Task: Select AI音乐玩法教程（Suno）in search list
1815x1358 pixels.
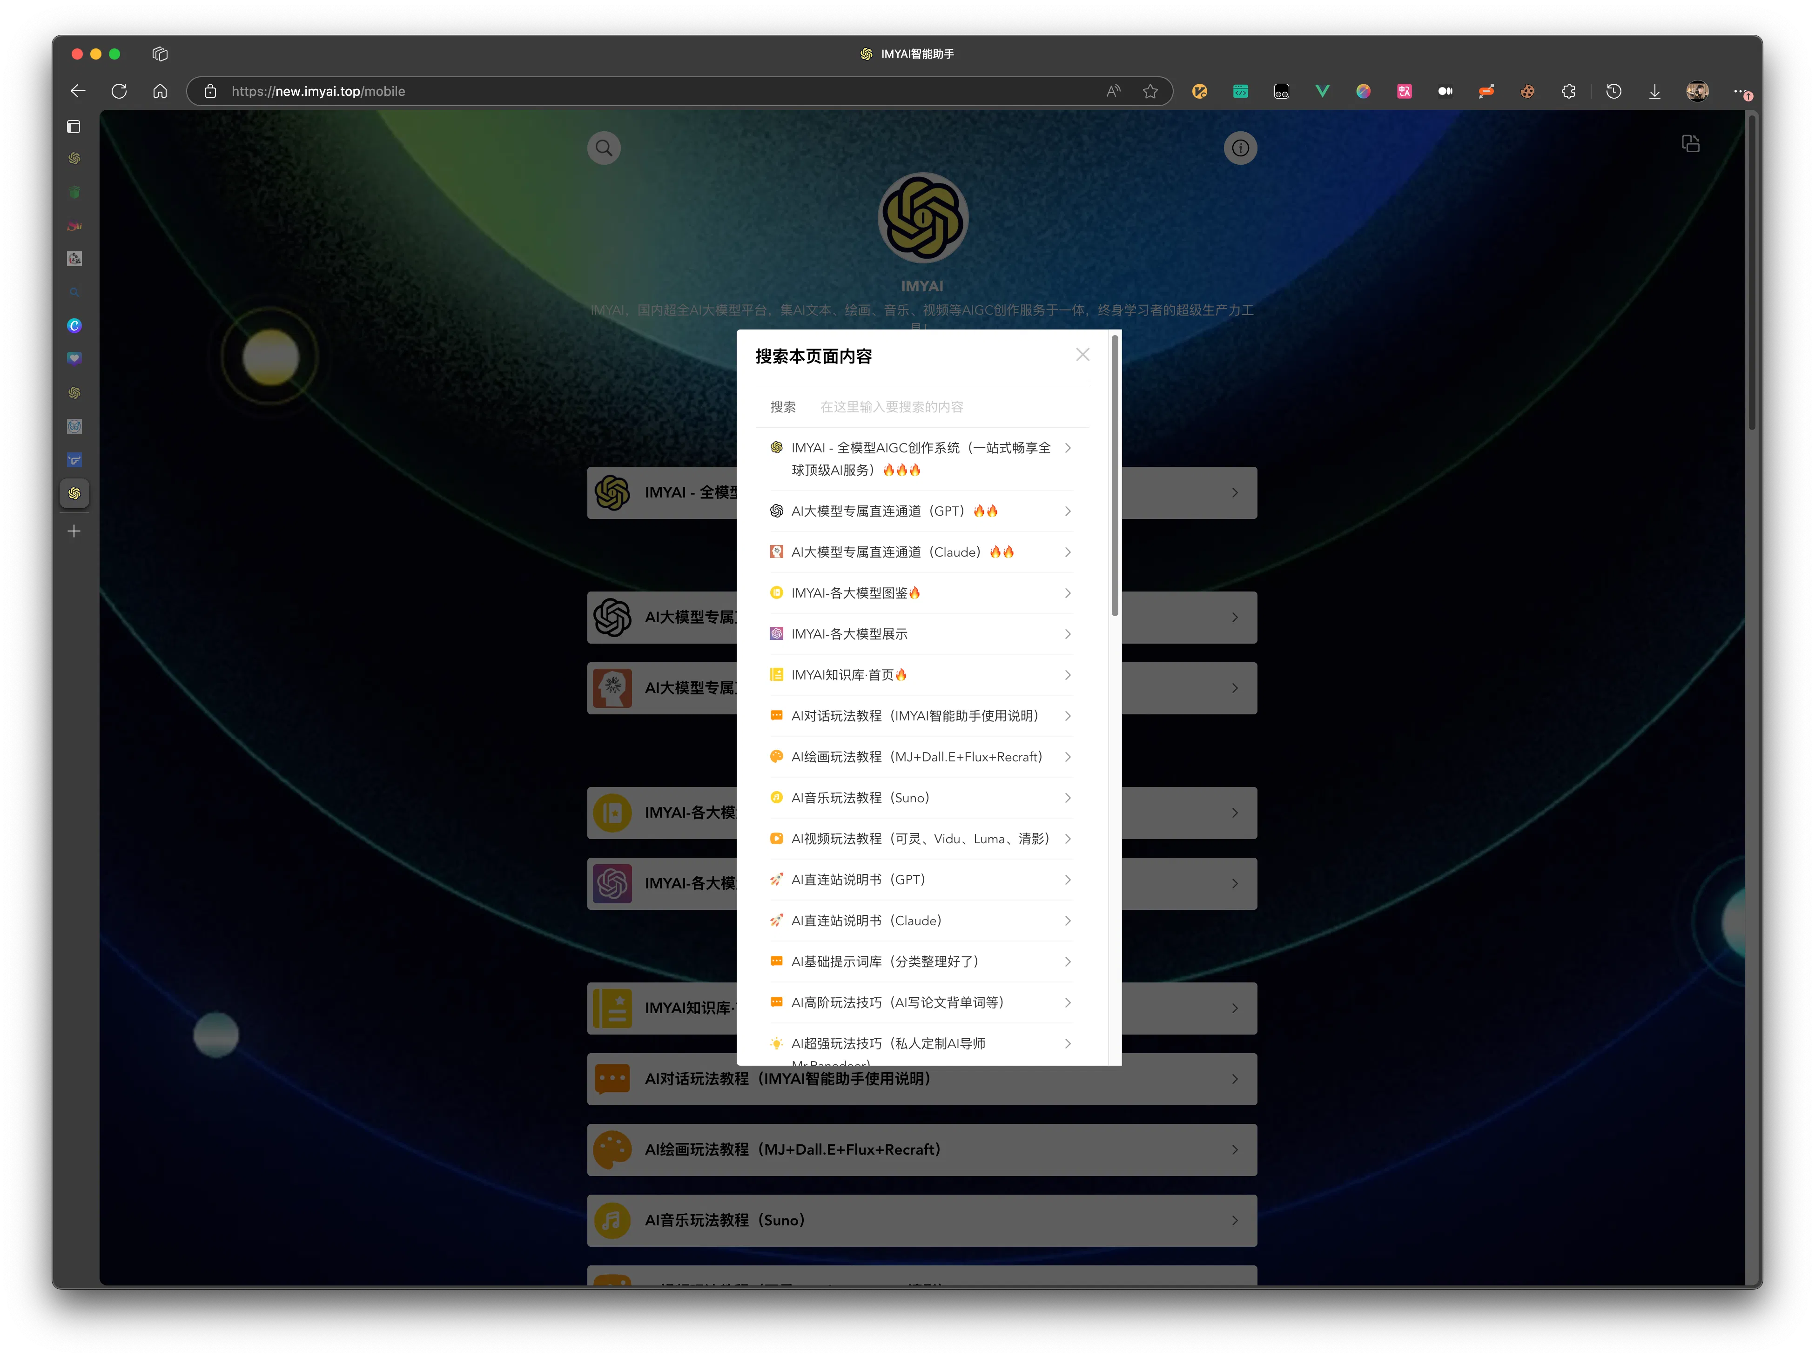Action: pos(921,798)
